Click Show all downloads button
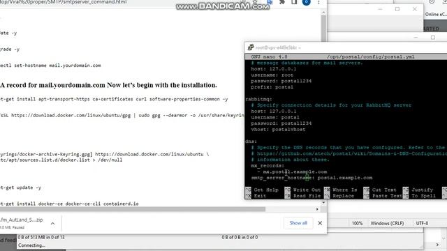The height and width of the screenshot is (251, 447). point(298,223)
